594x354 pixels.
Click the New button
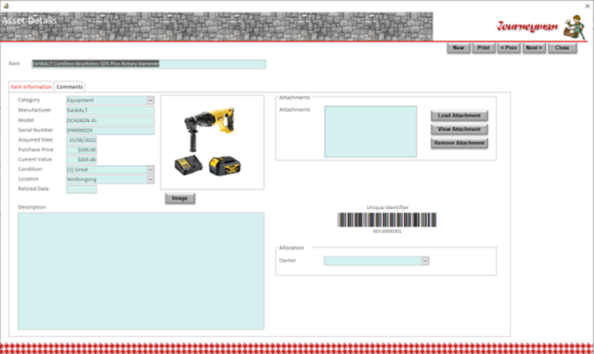(459, 48)
